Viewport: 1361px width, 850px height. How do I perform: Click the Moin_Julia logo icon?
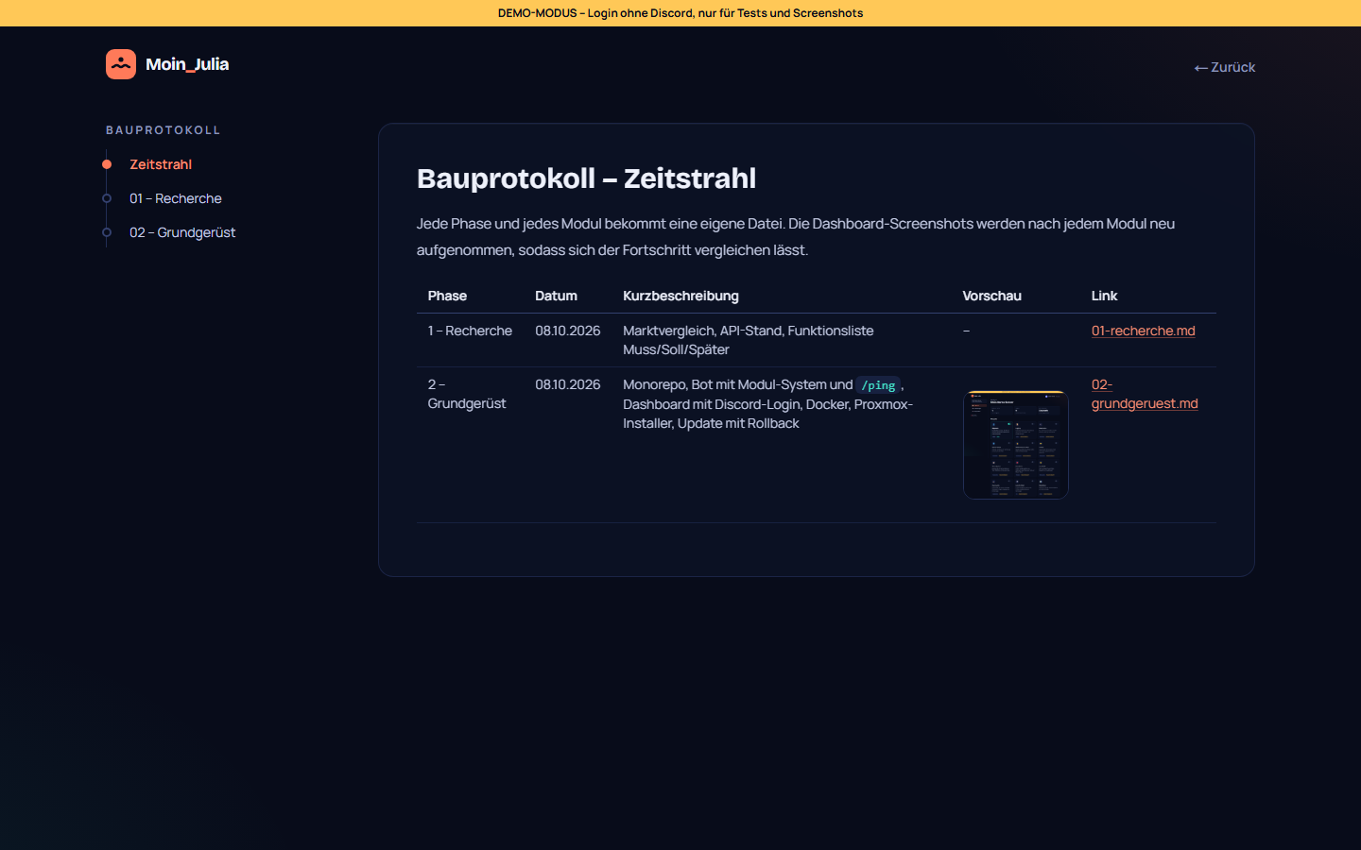click(121, 64)
